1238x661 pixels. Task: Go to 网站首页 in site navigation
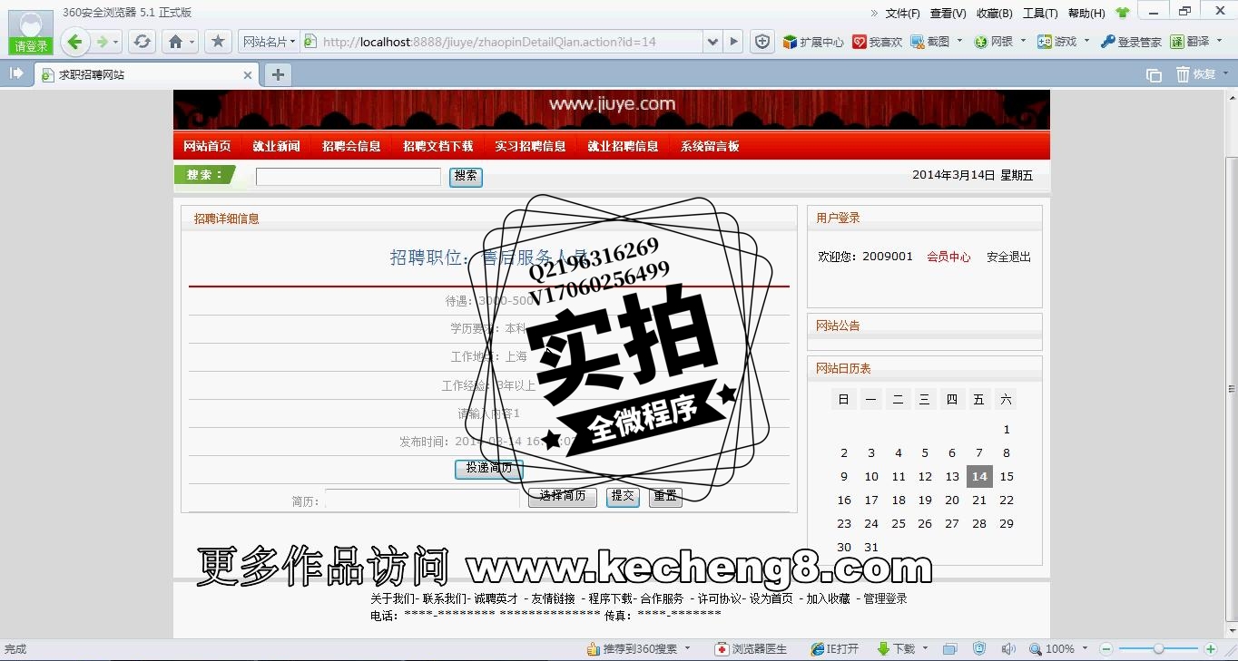(207, 146)
